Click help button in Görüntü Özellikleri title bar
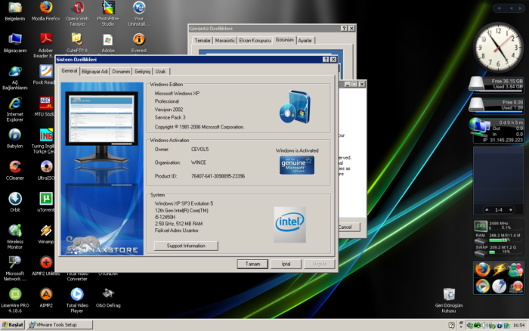This screenshot has width=529, height=331. pos(344,29)
